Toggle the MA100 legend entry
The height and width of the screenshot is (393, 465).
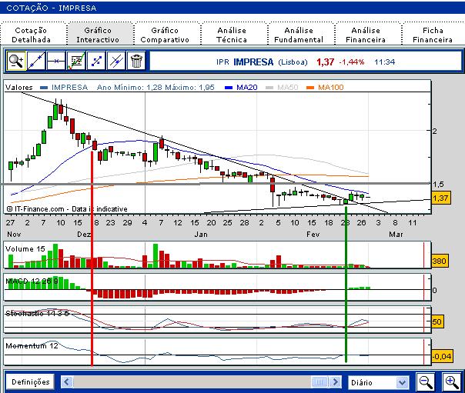325,88
